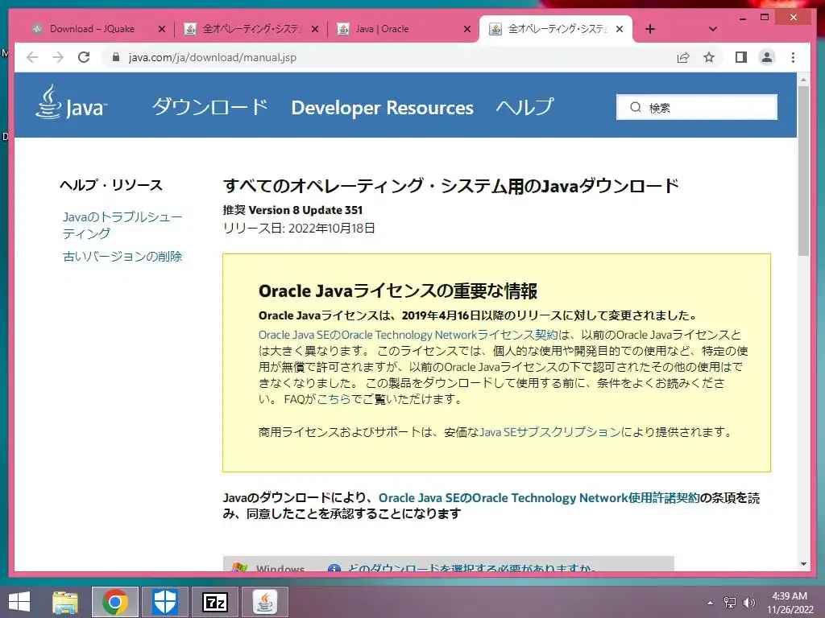Image resolution: width=825 pixels, height=618 pixels.
Task: Click the page scrollbar down arrow
Action: (803, 564)
